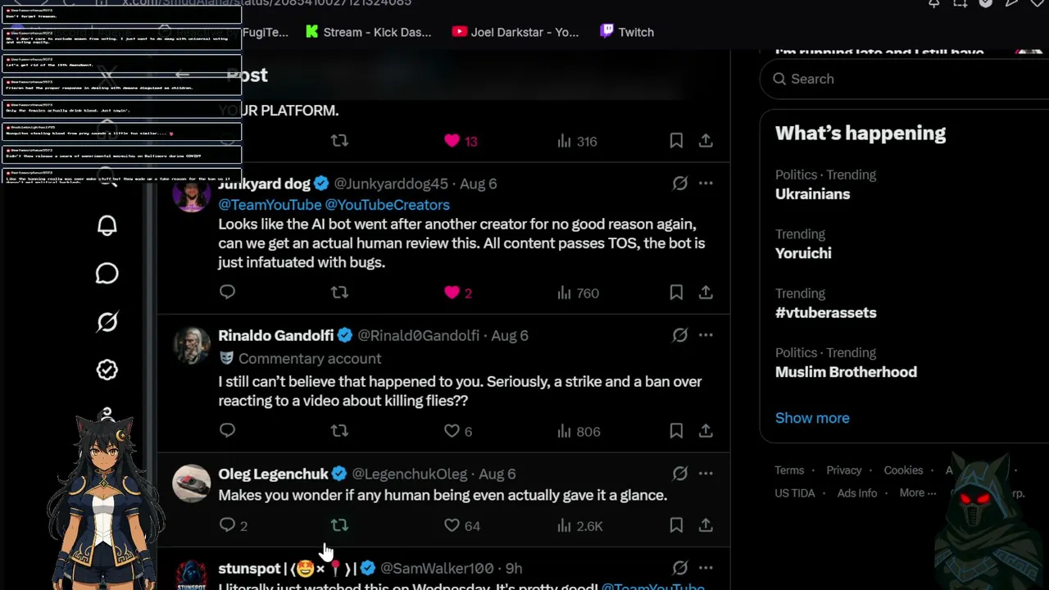Screen dimensions: 1049x590
Task: Share Junkyard dog's post
Action: point(706,293)
